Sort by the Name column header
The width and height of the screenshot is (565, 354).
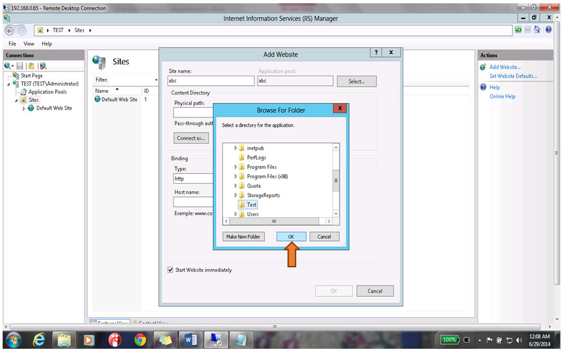[x=102, y=91]
